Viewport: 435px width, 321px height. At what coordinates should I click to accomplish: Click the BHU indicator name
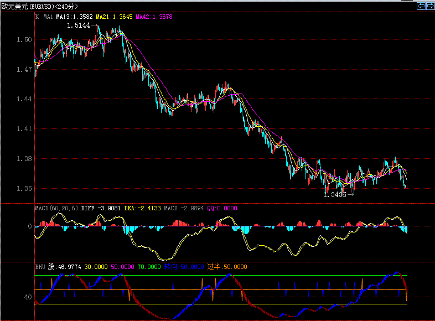40,266
